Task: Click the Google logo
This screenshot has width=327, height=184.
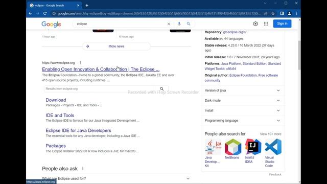Action: click(51, 24)
